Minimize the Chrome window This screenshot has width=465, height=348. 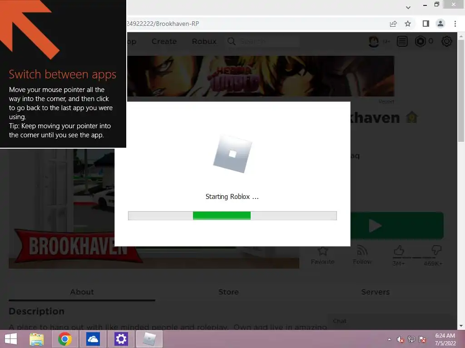point(425,5)
